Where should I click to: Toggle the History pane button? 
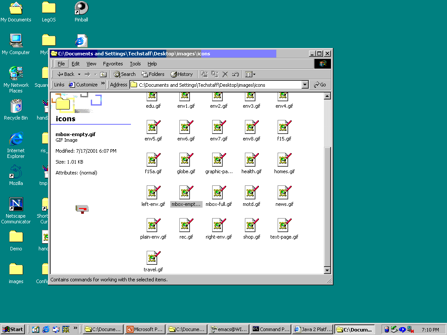pyautogui.click(x=182, y=74)
